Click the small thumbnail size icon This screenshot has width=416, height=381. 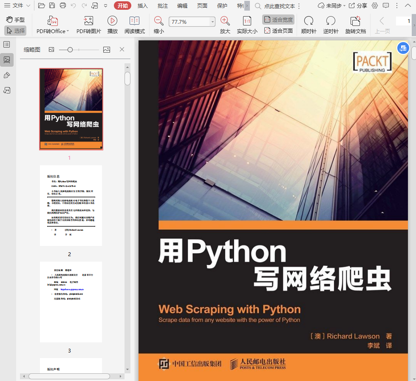click(x=51, y=50)
